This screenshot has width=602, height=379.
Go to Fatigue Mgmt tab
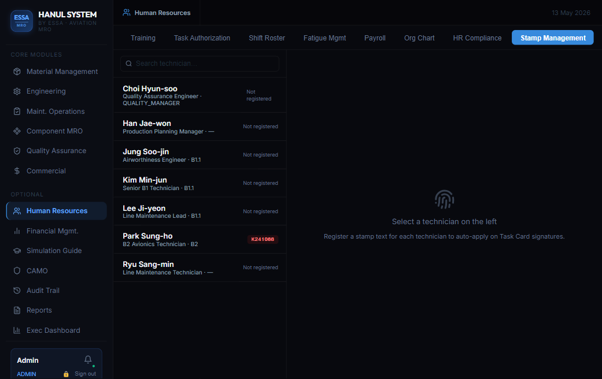point(324,38)
